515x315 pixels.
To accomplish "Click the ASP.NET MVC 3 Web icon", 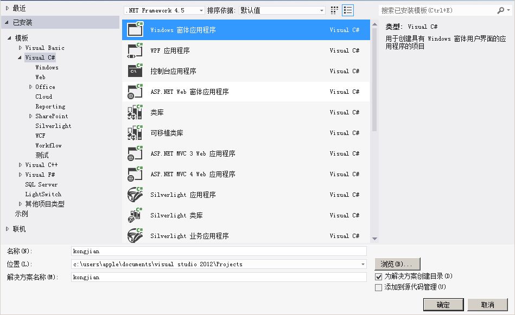I will [x=135, y=153].
